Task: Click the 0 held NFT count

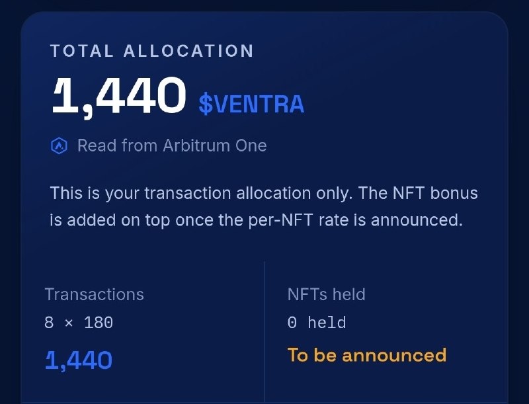Action: (317, 323)
